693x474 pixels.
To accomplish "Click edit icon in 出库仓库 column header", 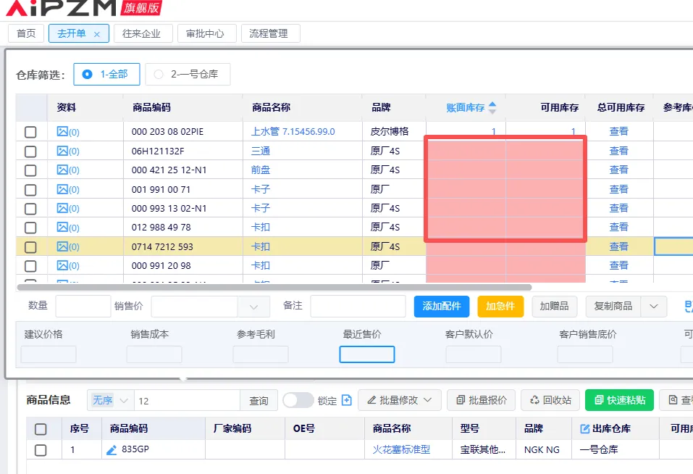I will (x=584, y=428).
